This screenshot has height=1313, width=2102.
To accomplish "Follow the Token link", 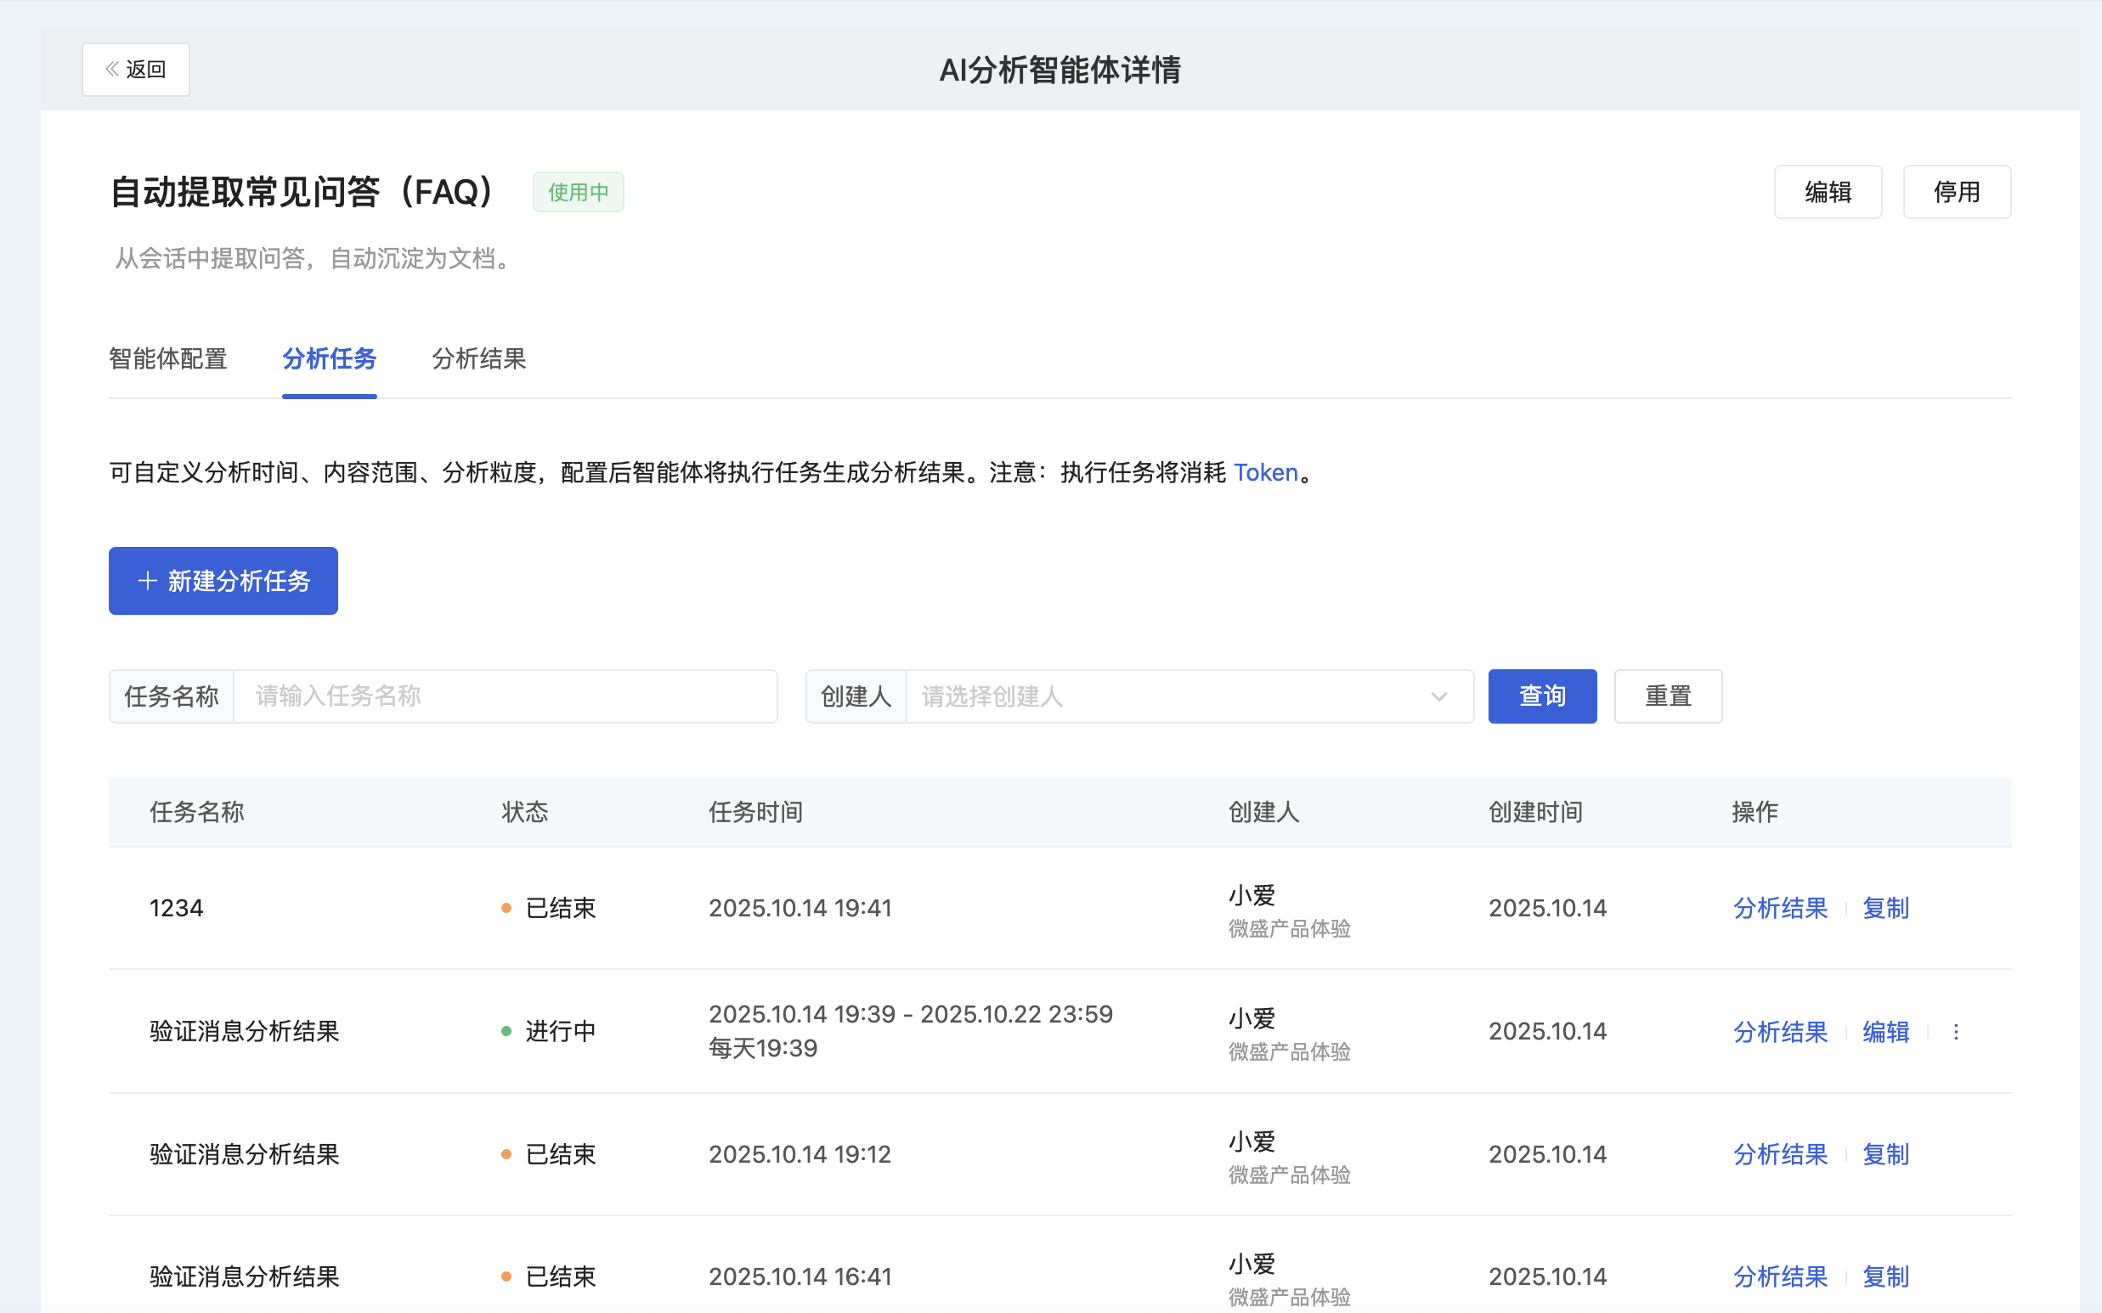I will pyautogui.click(x=1266, y=472).
